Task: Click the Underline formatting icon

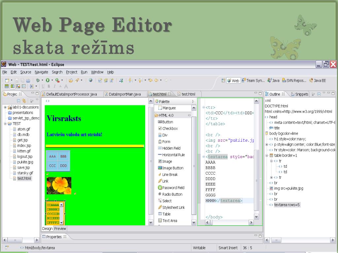Action: [x=43, y=86]
